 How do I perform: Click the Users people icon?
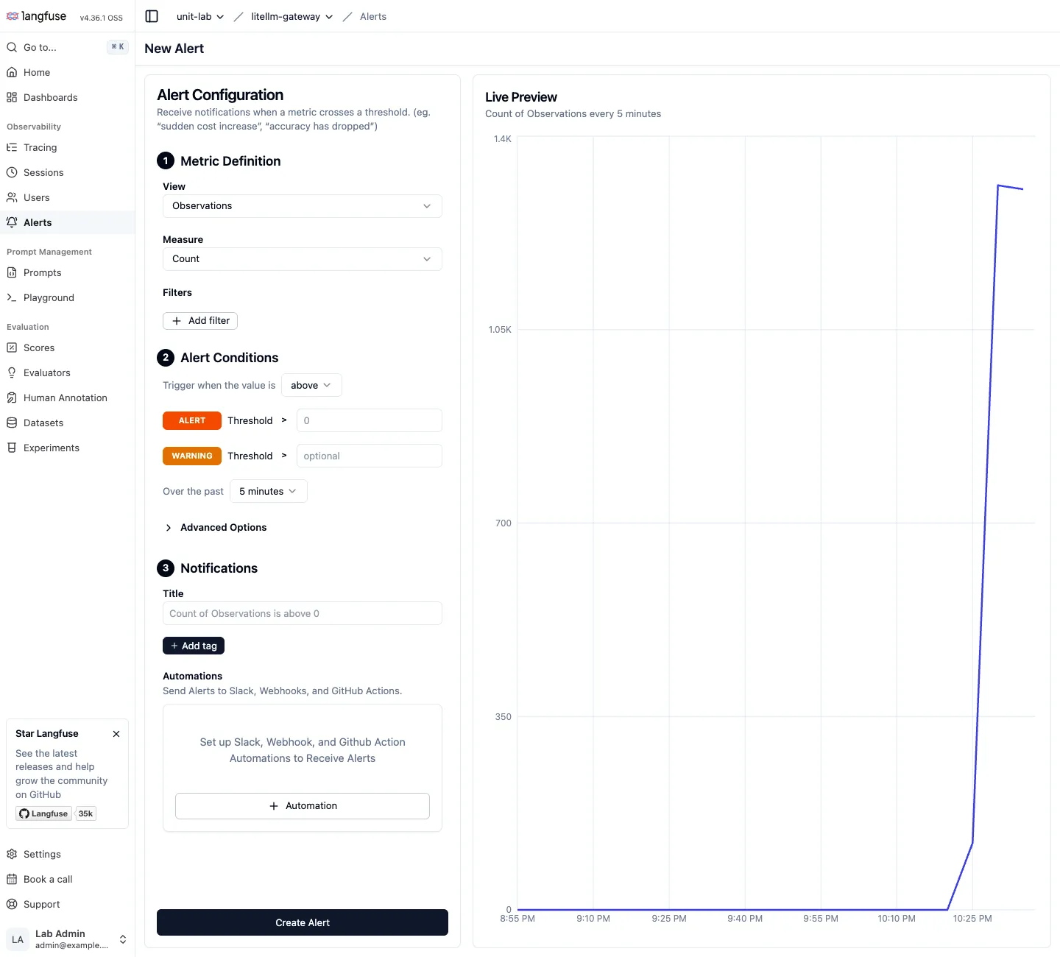[12, 197]
